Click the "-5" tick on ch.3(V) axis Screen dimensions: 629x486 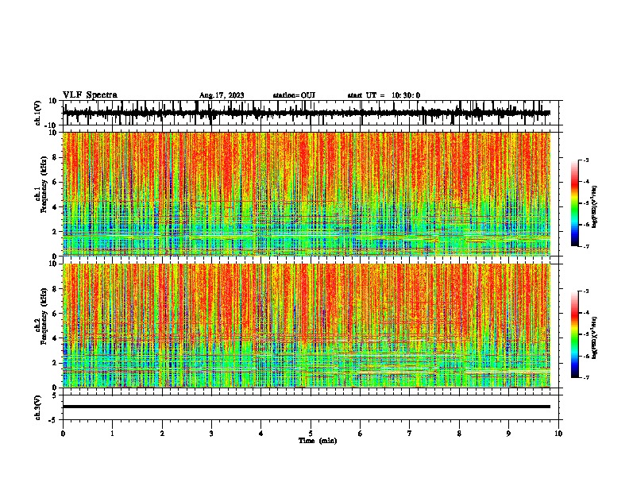(x=54, y=420)
